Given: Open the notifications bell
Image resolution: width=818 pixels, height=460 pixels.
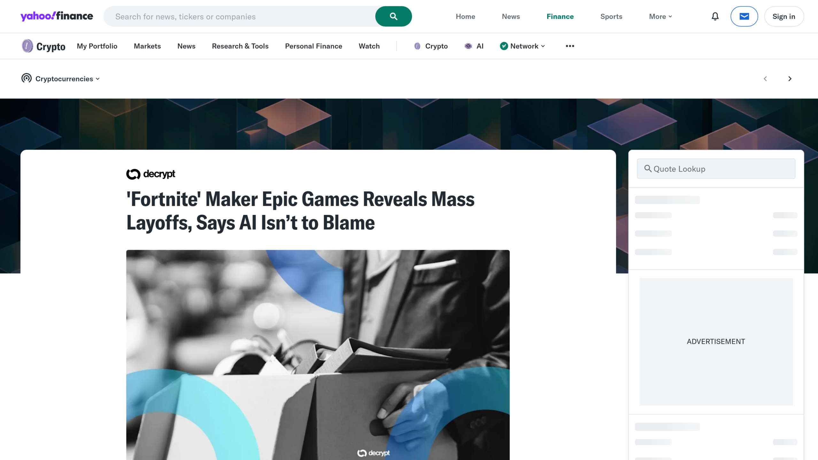Looking at the screenshot, I should tap(715, 16).
